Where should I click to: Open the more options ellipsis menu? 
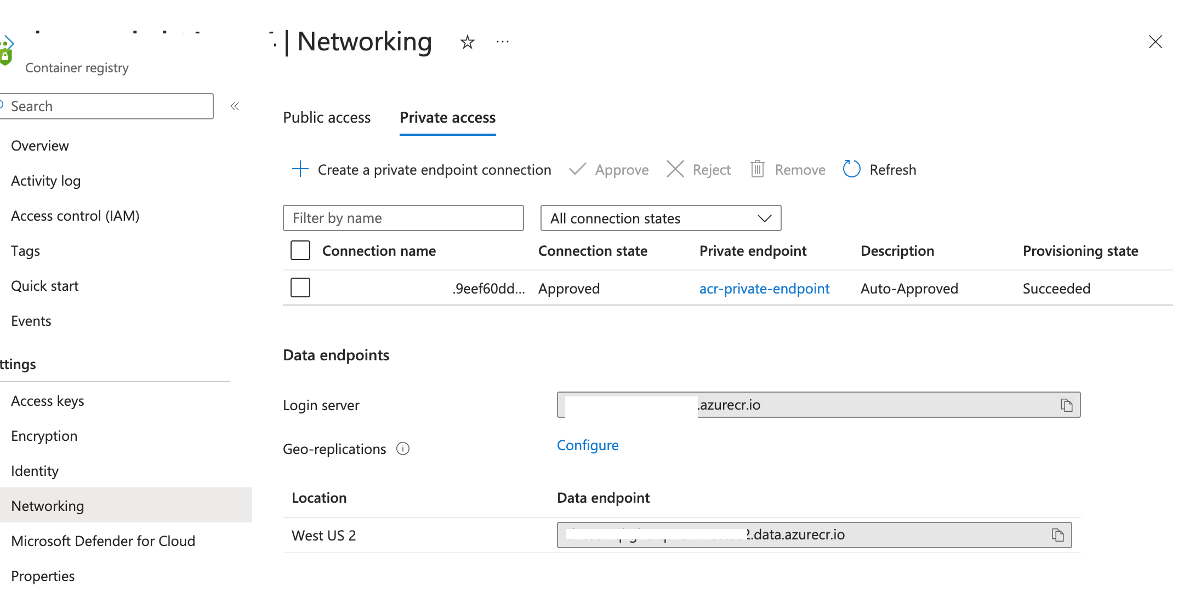pyautogui.click(x=502, y=42)
